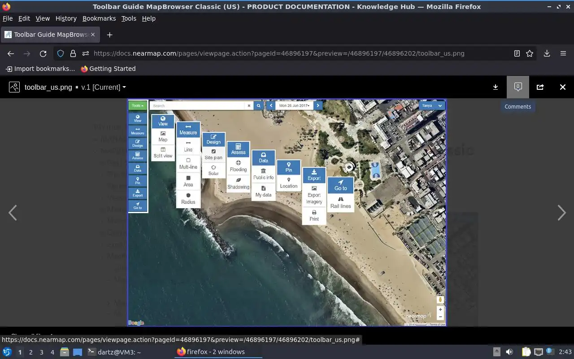Viewport: 574px width, 359px height.
Task: Open the v.1 [Current] version dropdown
Action: 104,87
